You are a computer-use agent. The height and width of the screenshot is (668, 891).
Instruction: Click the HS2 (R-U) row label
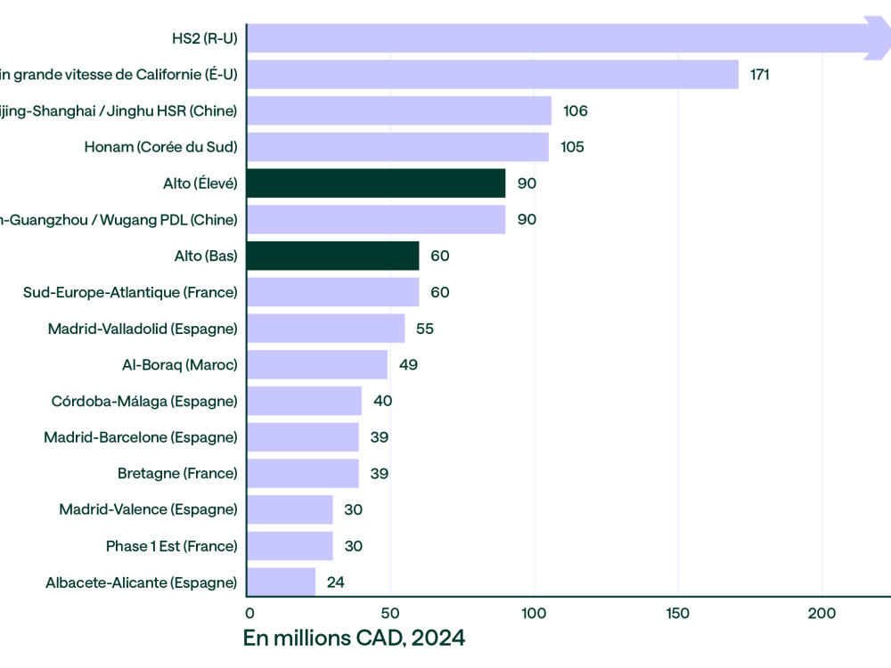tap(205, 38)
